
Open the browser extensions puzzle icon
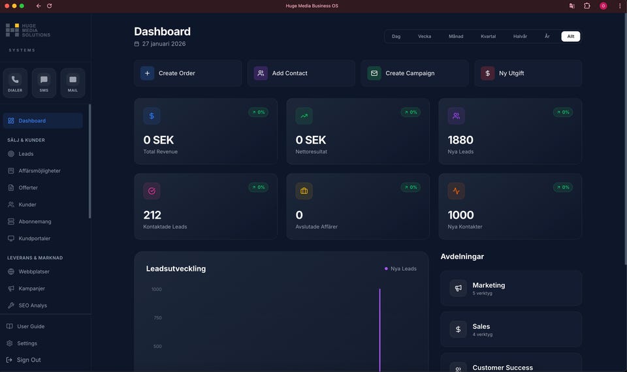coord(587,6)
